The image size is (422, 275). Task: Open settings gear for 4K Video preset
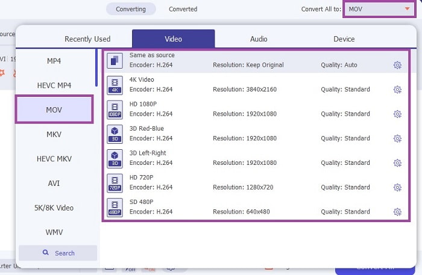click(x=397, y=90)
